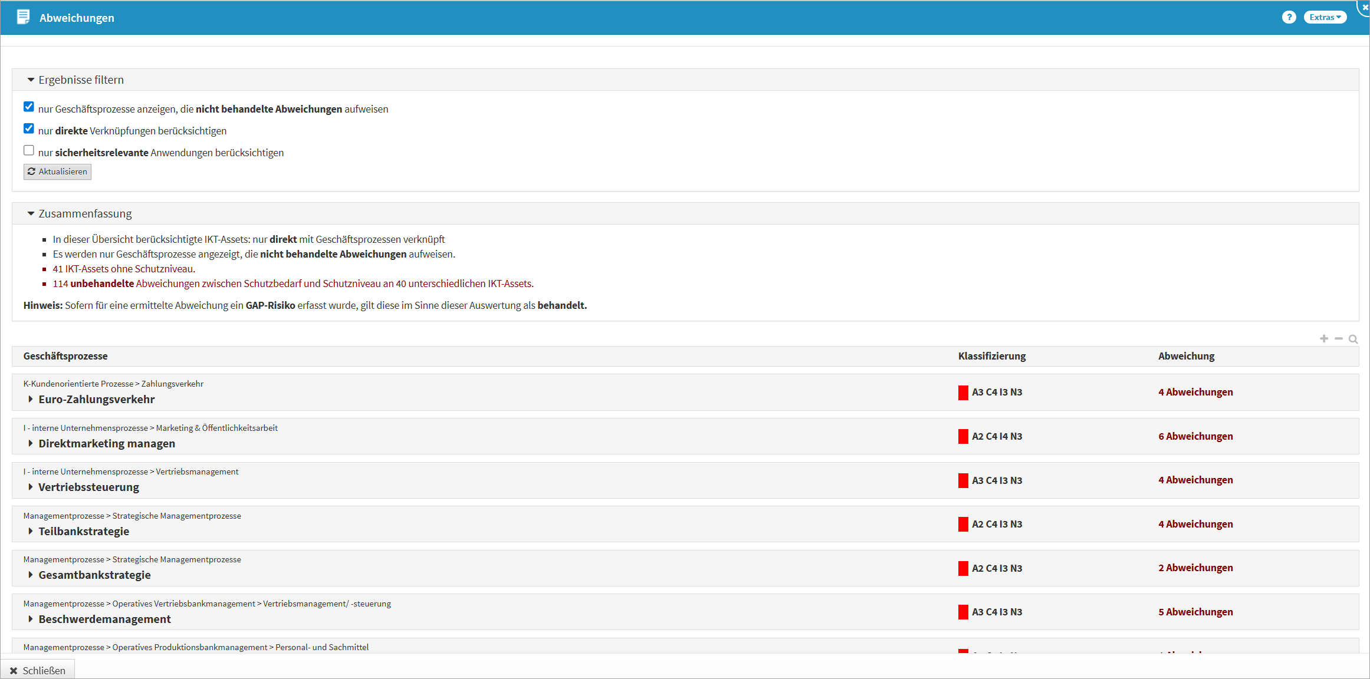
Task: Expand the Direktmarketing managen row
Action: click(31, 444)
